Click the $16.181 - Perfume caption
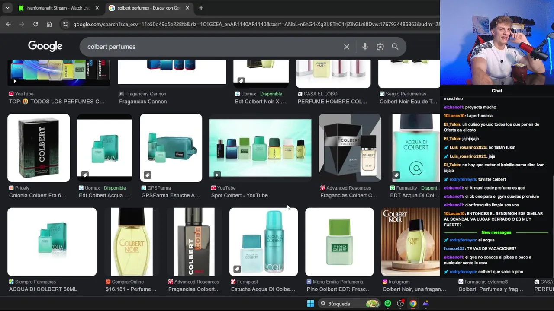Screen dimensions: 554x311 [x=131, y=289]
